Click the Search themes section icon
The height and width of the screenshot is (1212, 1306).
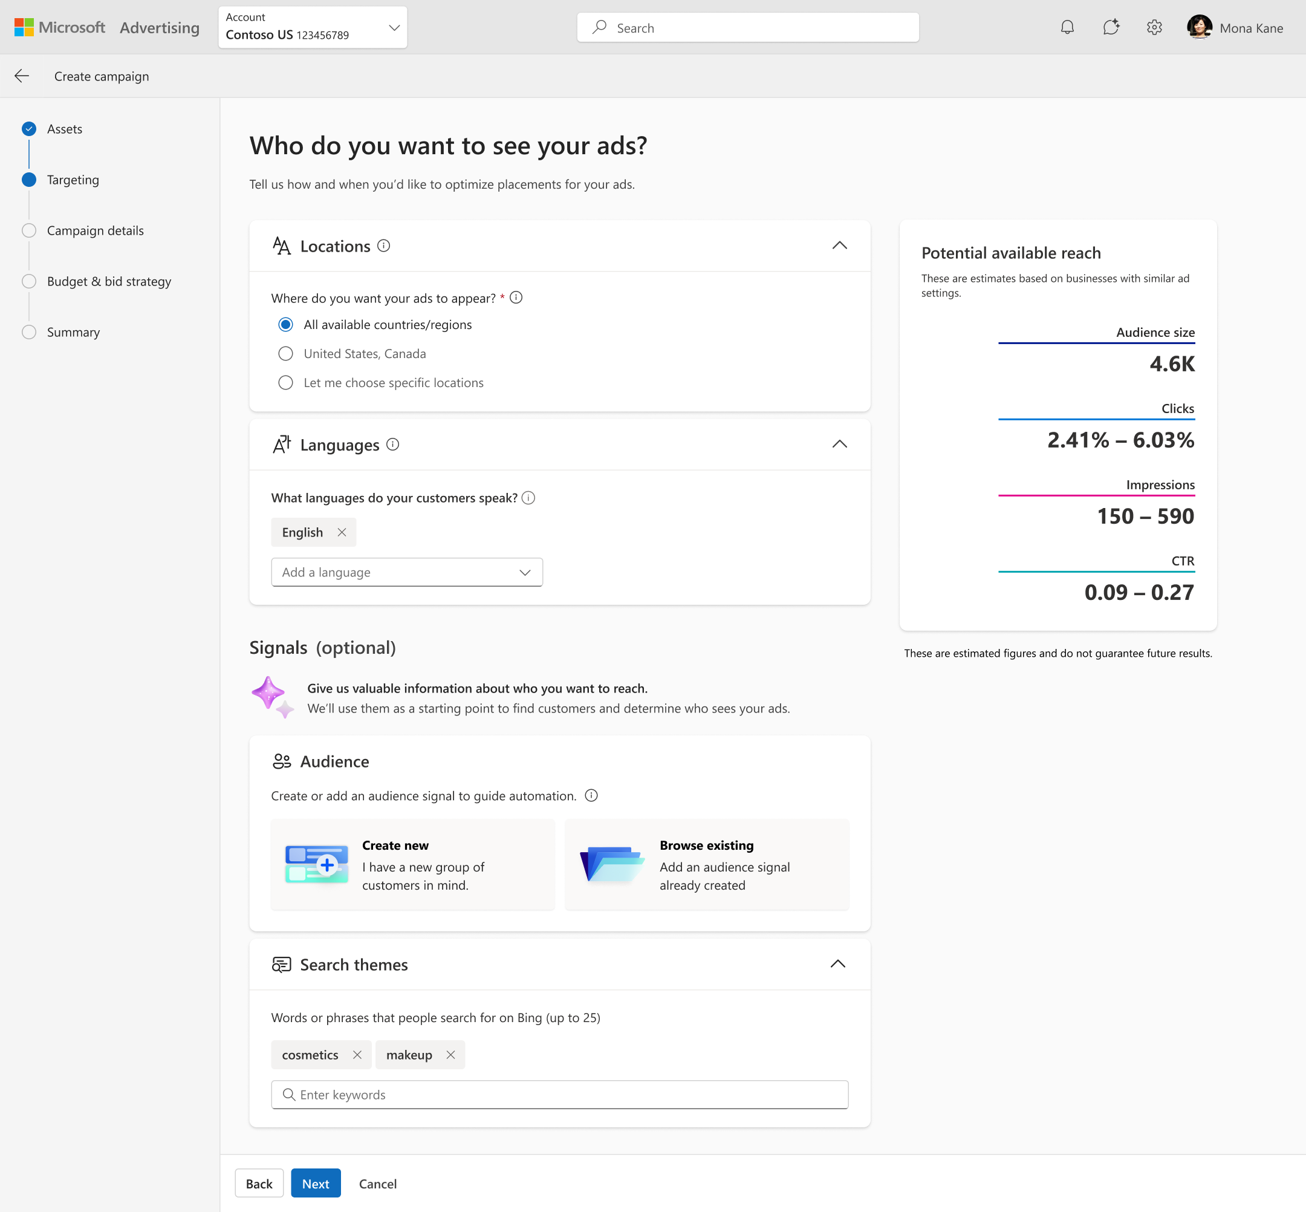(x=281, y=965)
